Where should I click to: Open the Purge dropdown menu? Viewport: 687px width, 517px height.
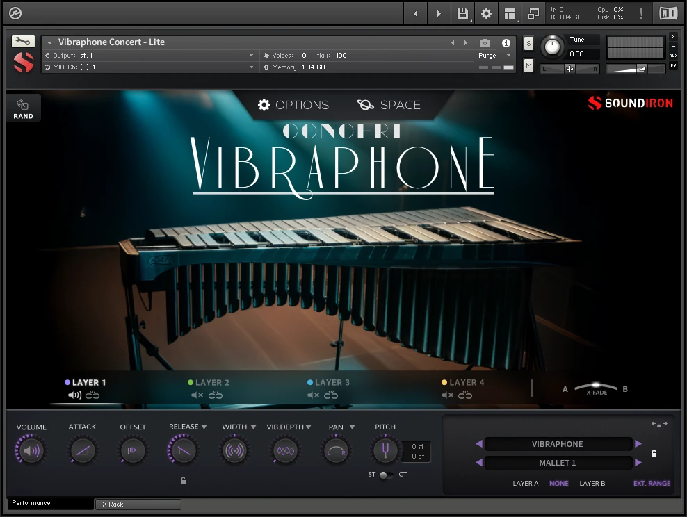(495, 55)
